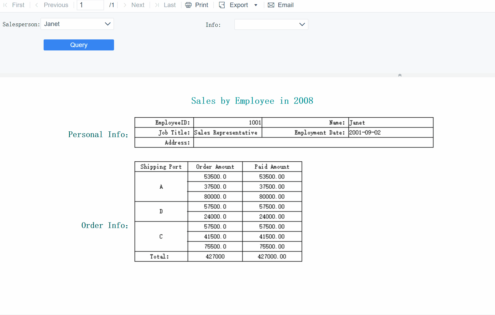Image resolution: width=495 pixels, height=315 pixels.
Task: Click the empty Address cell
Action: click(x=313, y=143)
